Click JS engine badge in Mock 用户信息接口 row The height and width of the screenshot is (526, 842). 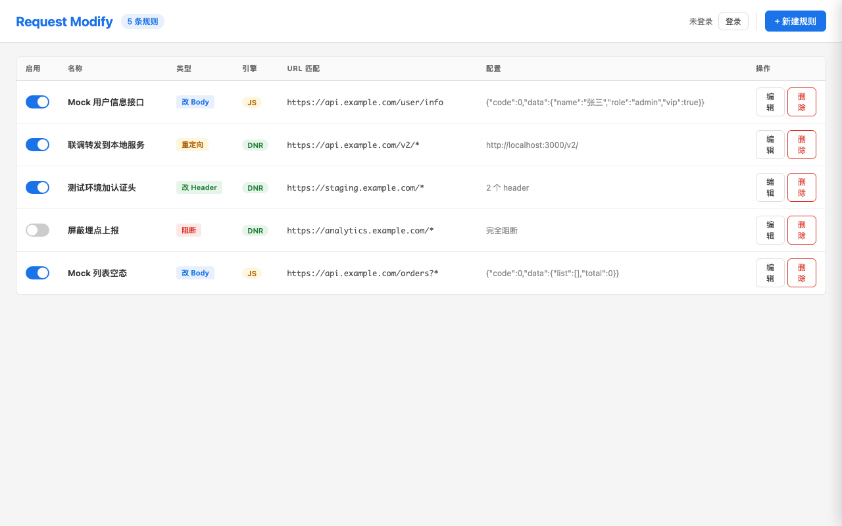pos(252,103)
